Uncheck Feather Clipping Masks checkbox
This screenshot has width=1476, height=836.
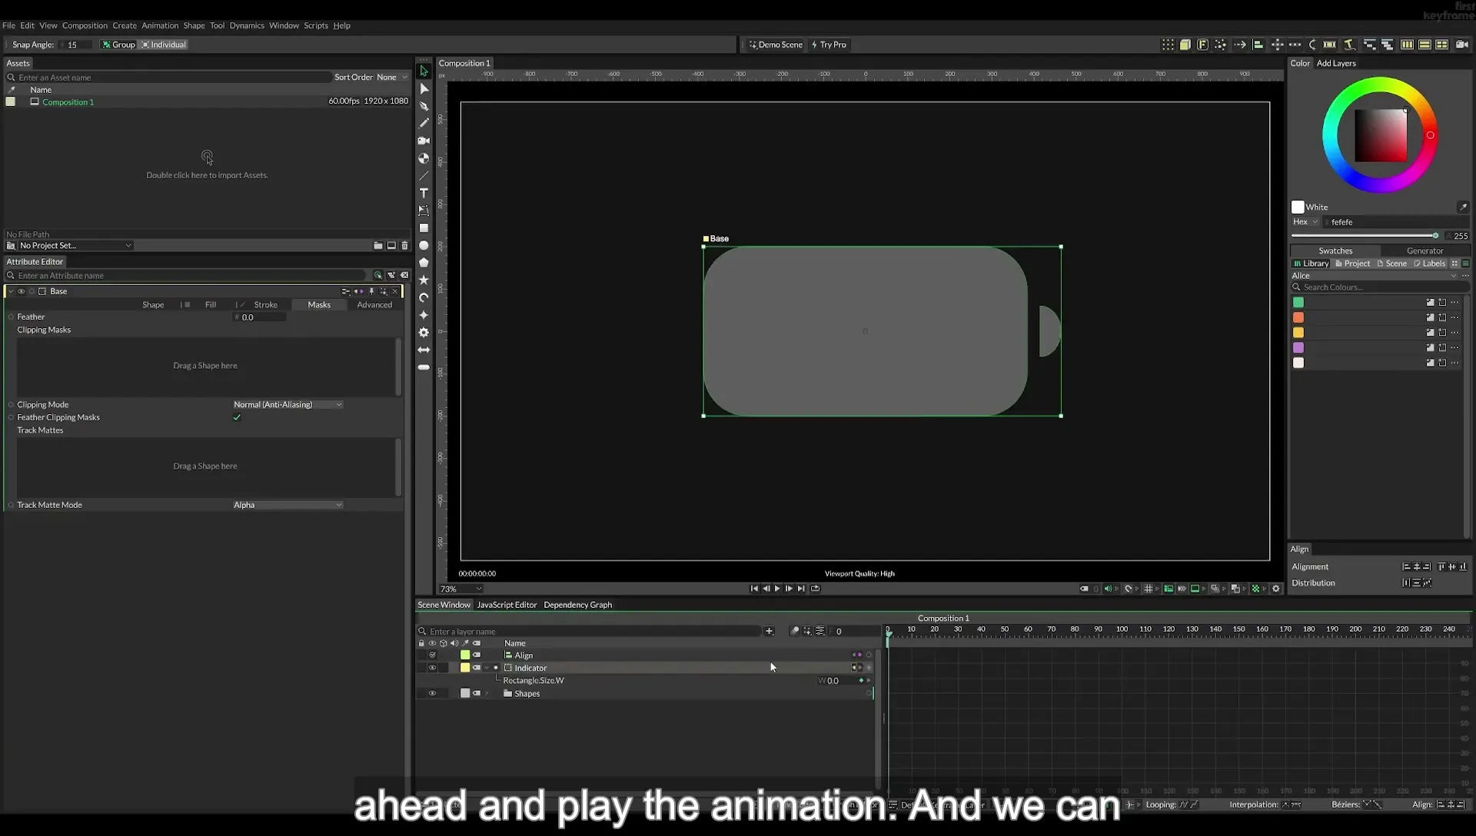237,418
